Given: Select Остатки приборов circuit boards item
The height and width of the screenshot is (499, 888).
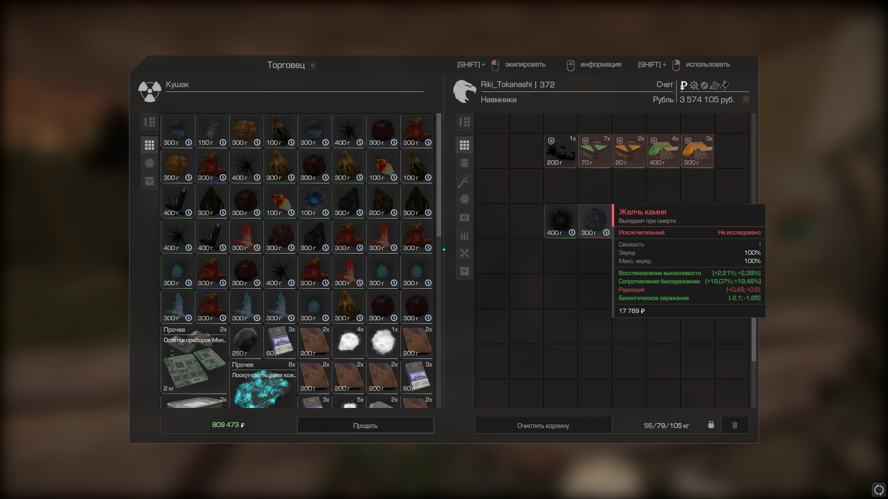Looking at the screenshot, I should [x=194, y=359].
